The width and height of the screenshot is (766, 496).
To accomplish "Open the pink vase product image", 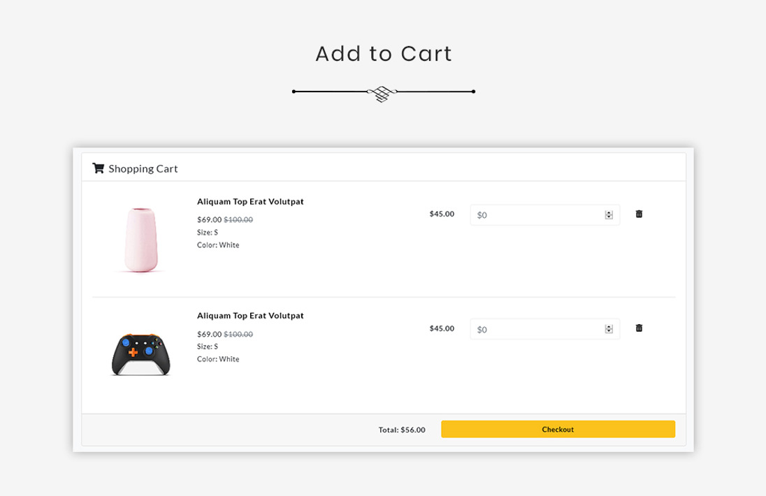I will (140, 240).
